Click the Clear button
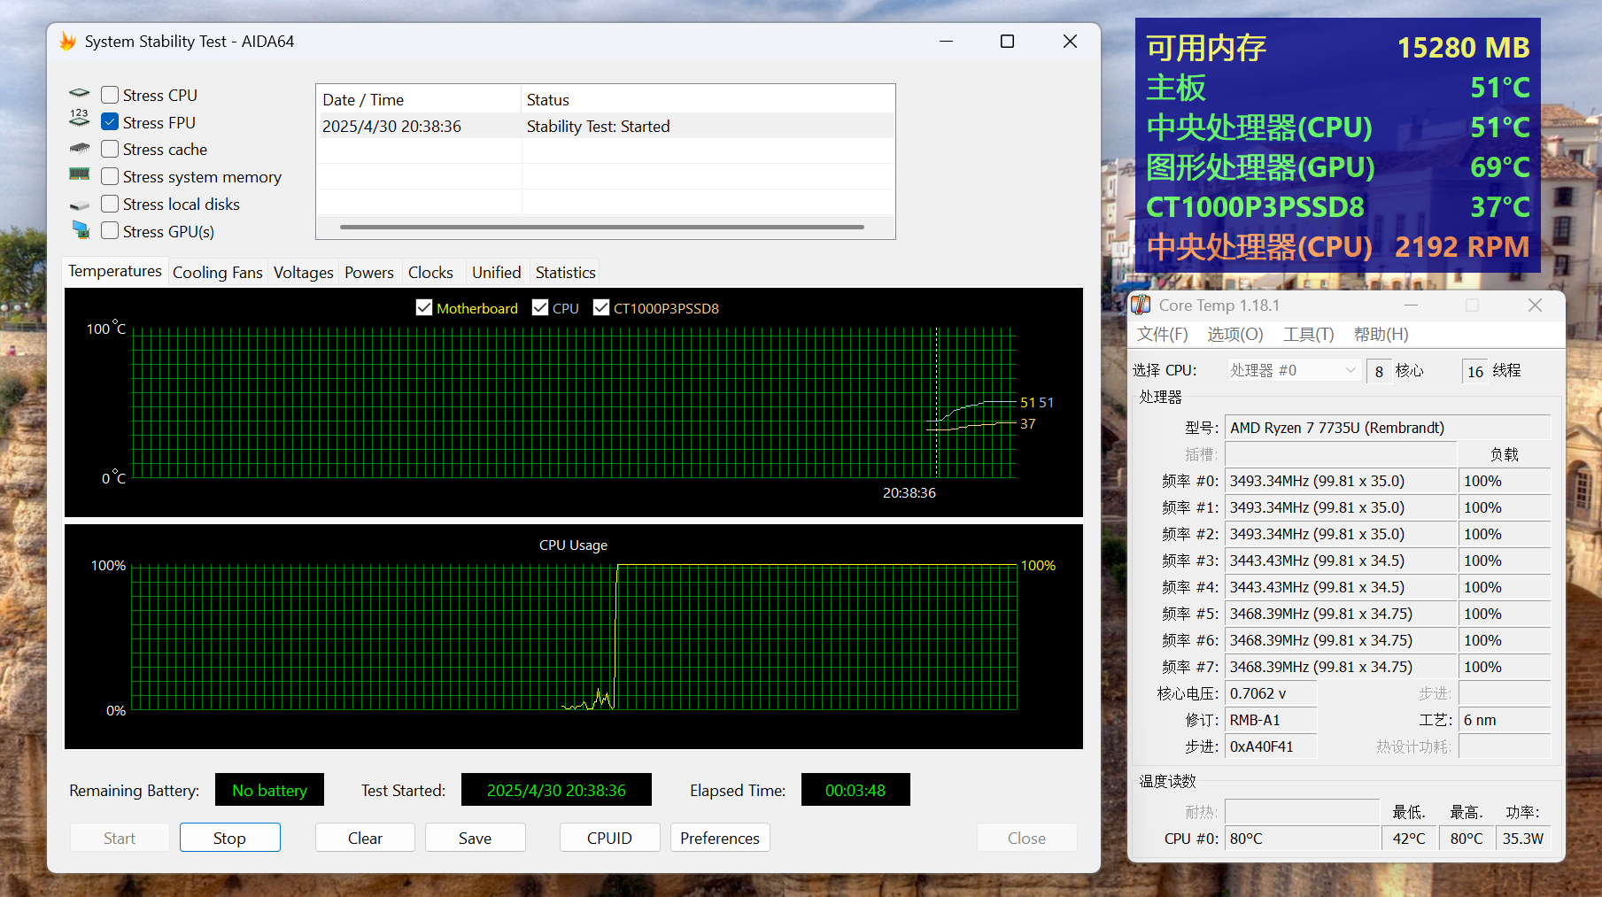The width and height of the screenshot is (1602, 897). tap(365, 838)
